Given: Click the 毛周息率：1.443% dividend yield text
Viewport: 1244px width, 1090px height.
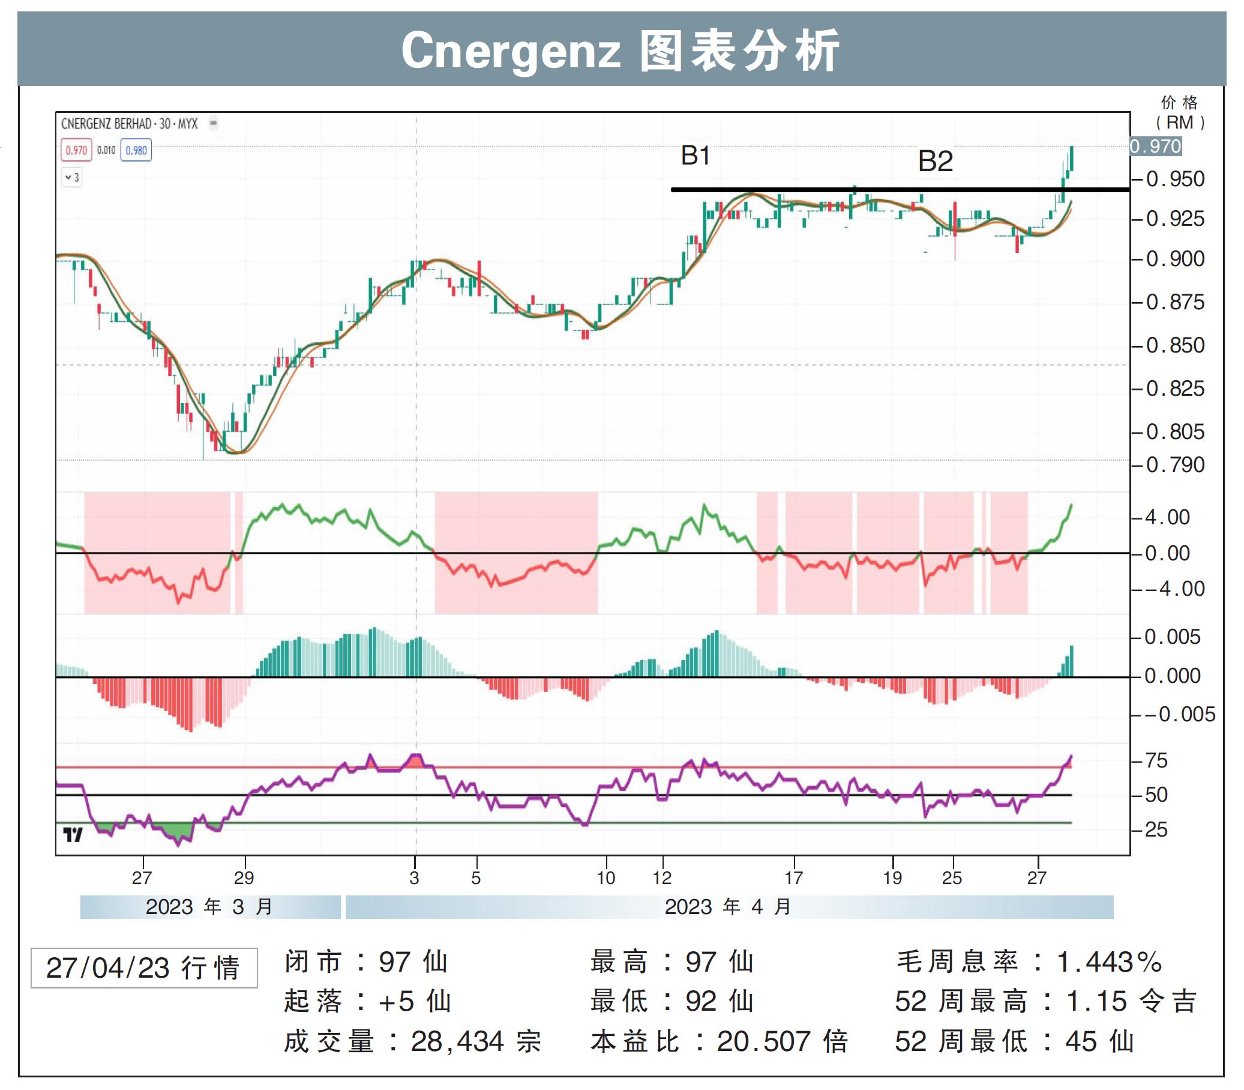Looking at the screenshot, I should click(1030, 961).
